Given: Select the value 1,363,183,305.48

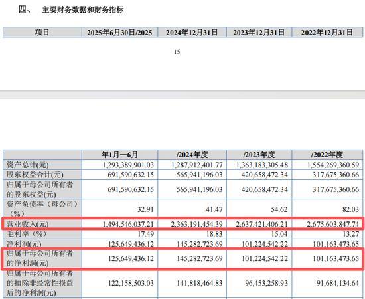Looking at the screenshot, I should [x=262, y=165].
